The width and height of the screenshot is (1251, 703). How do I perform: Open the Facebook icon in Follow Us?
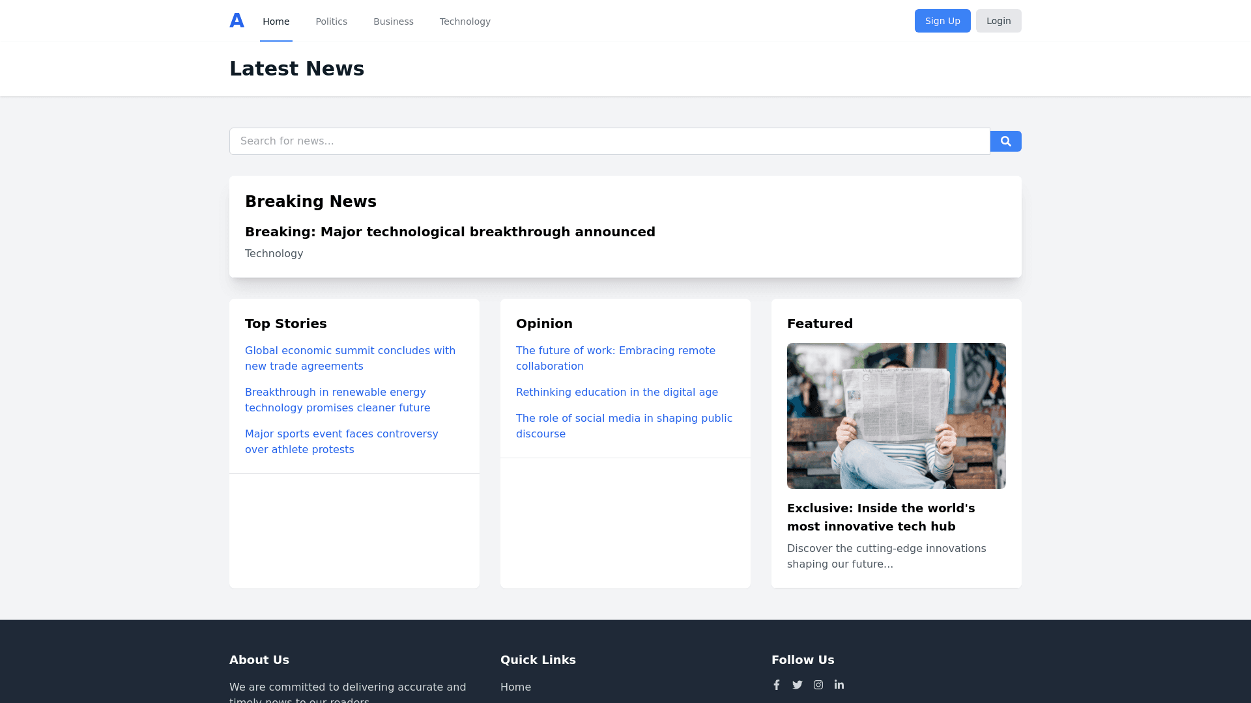pos(777,685)
